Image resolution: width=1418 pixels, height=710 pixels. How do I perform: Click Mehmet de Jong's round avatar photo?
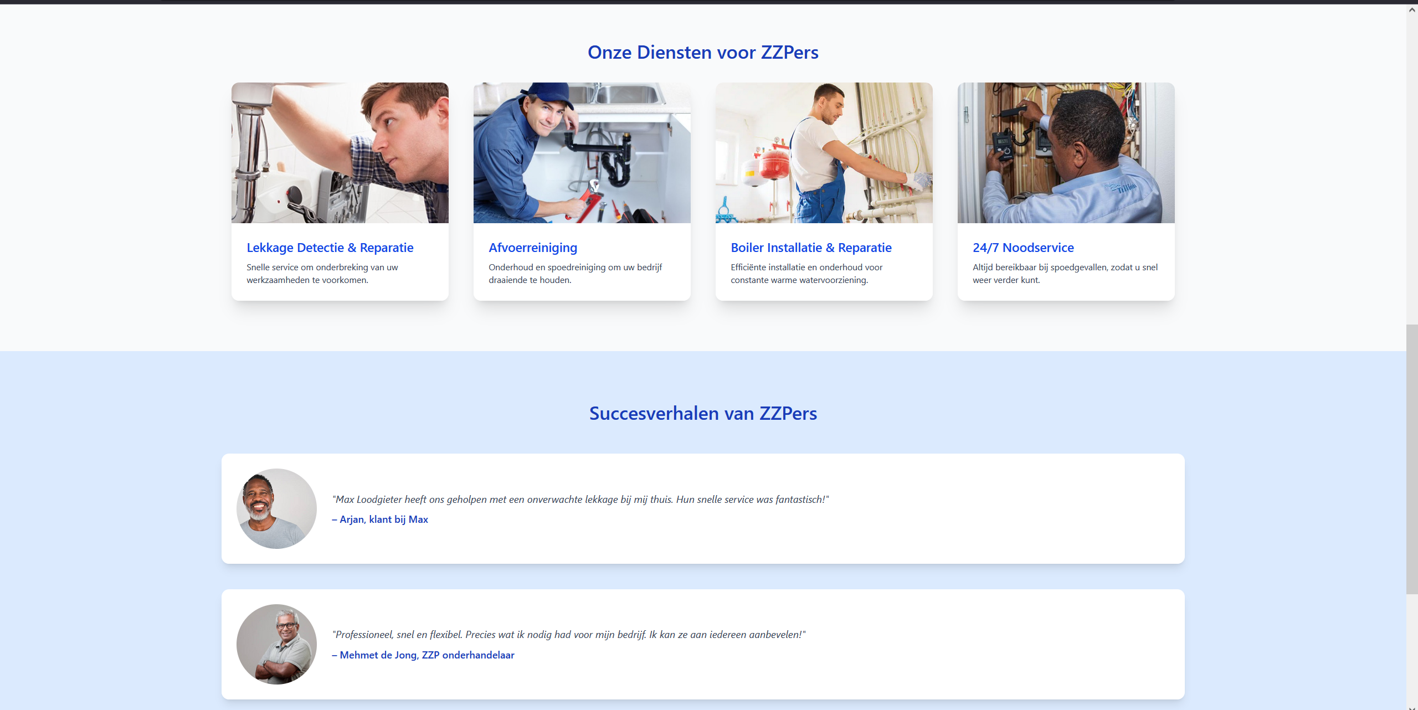276,644
